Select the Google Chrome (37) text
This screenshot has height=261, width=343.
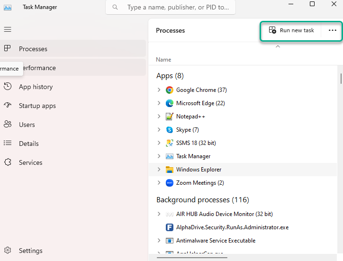point(201,90)
